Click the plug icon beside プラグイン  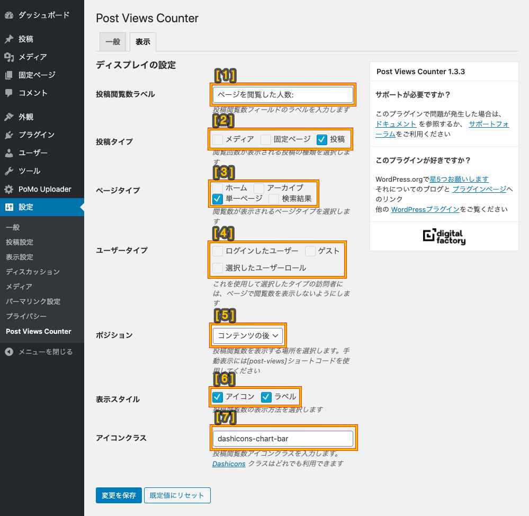pyautogui.click(x=9, y=135)
